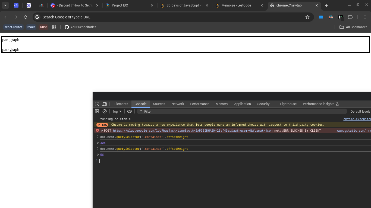Select the Console panel tab

(x=140, y=104)
